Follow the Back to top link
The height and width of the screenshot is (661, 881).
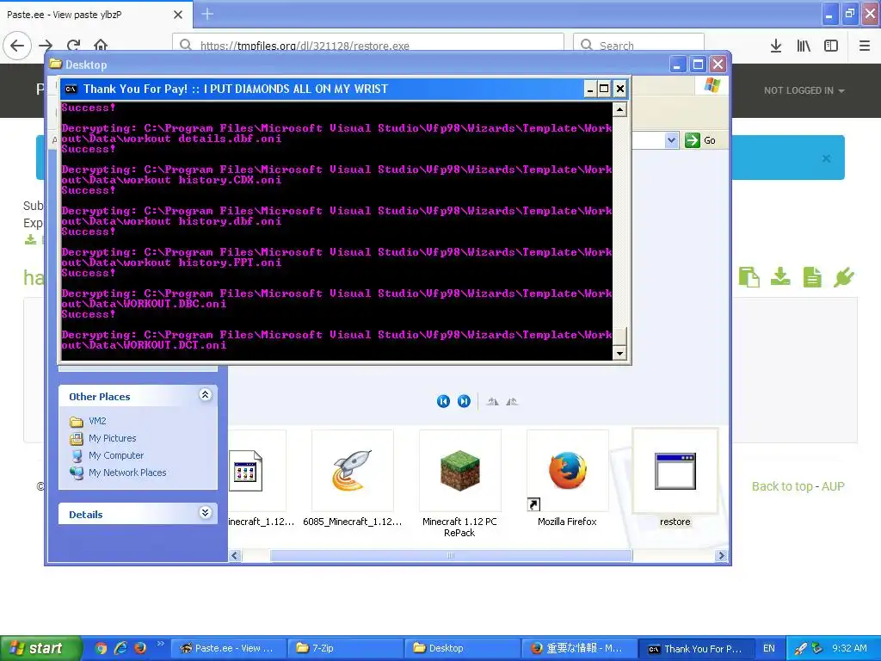tap(782, 486)
